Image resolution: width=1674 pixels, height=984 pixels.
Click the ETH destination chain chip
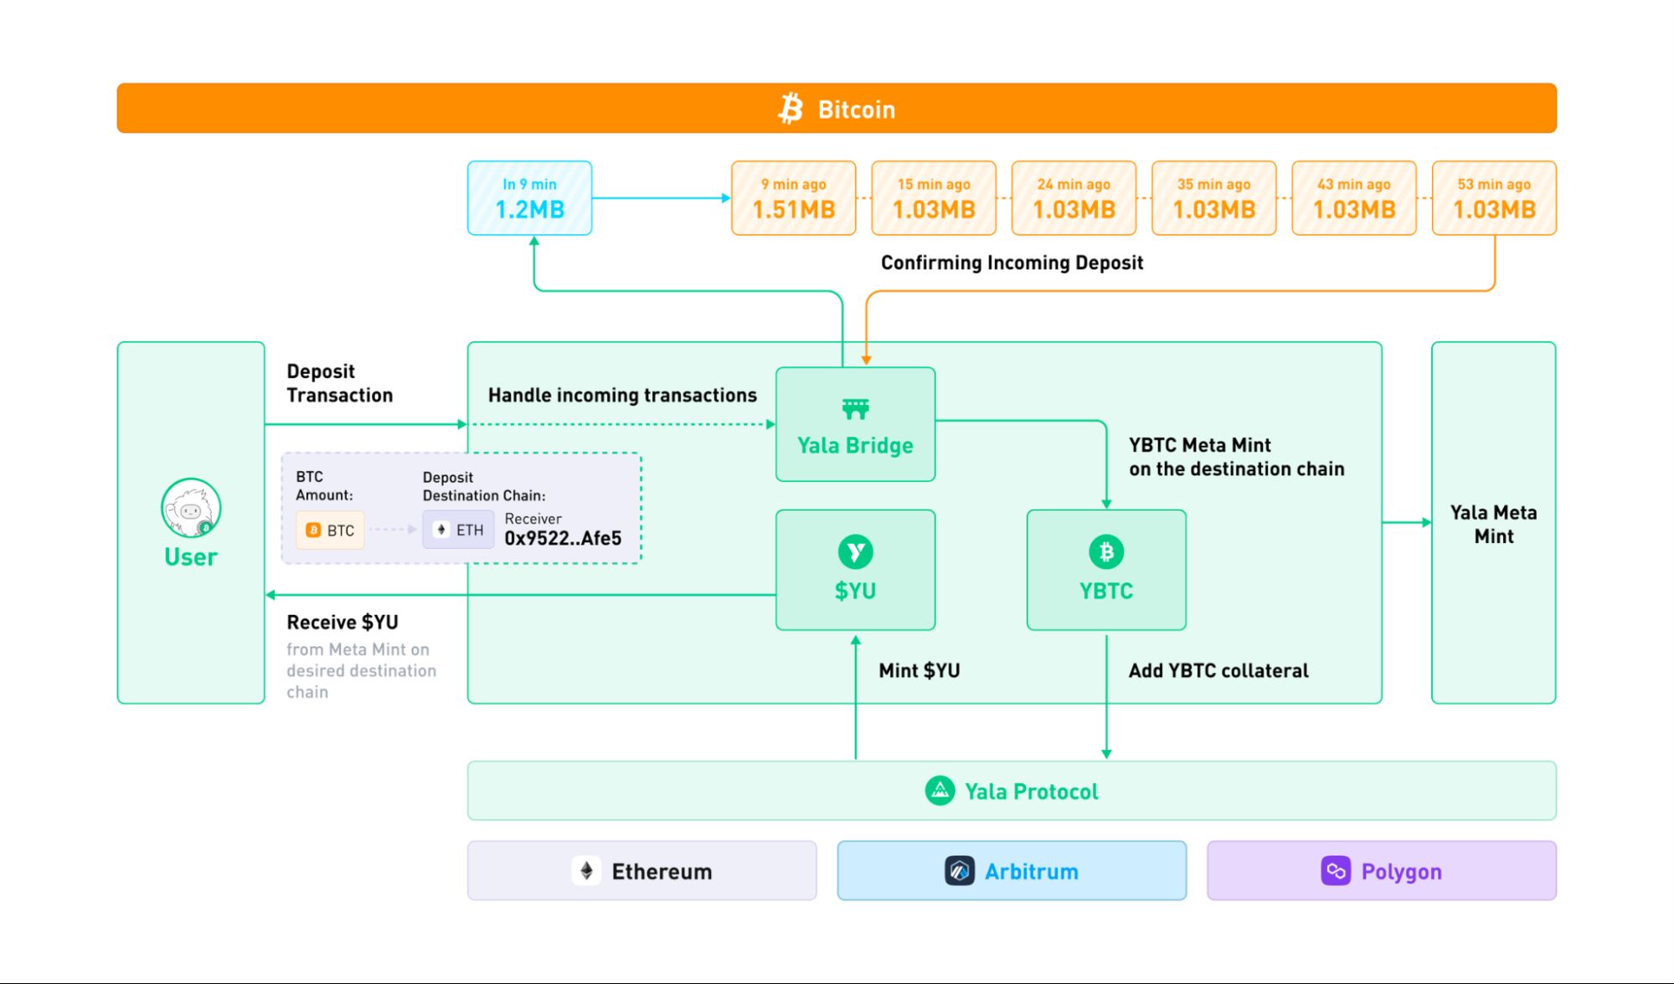pyautogui.click(x=459, y=530)
